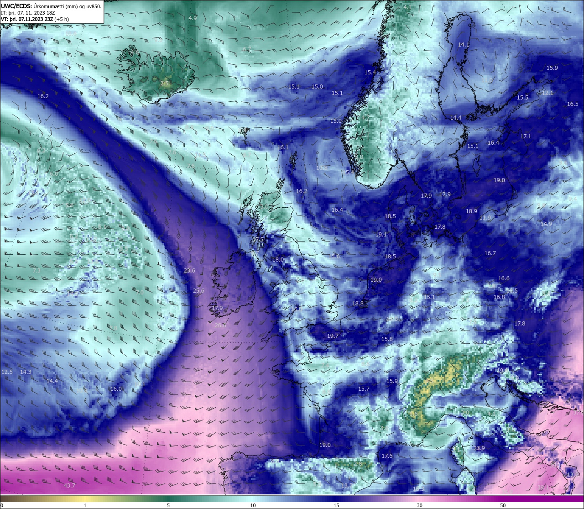Click the 15.7 value label

(364, 388)
